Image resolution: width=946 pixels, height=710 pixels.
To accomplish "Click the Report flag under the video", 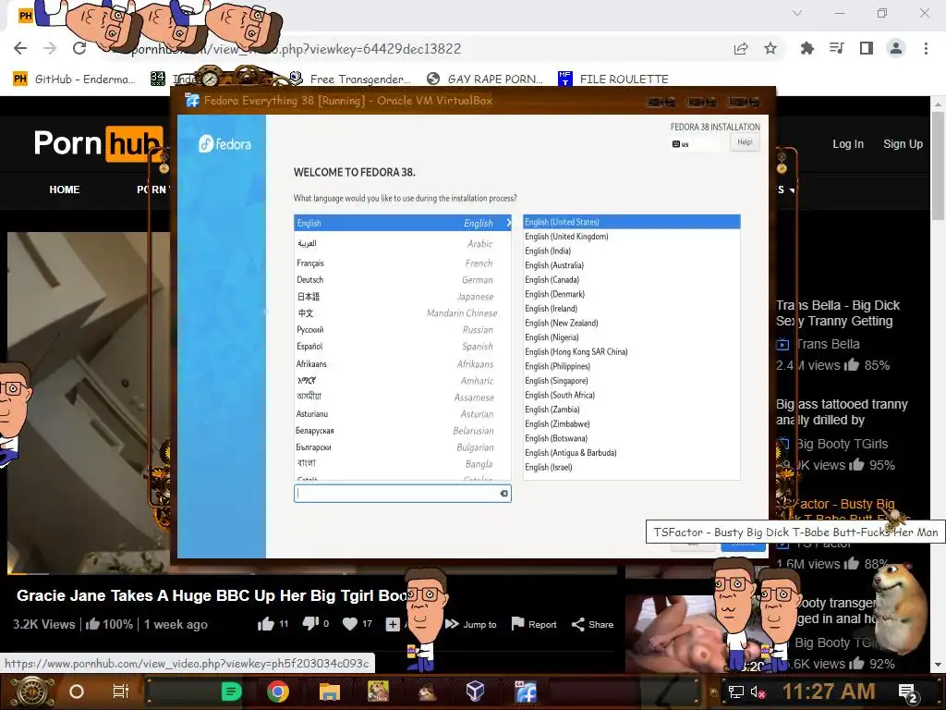I will click(534, 624).
